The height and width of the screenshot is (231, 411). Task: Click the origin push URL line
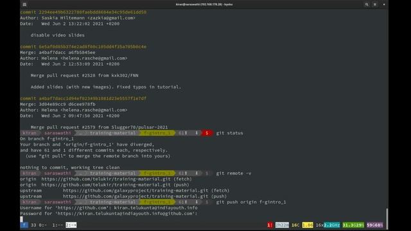pyautogui.click(x=105, y=185)
